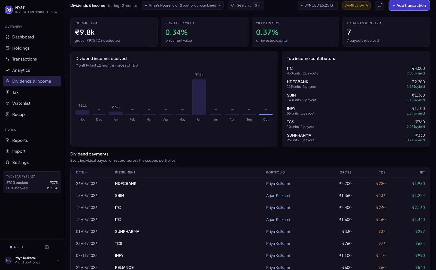Click the SUNPHARMA name in contributors list
Image resolution: width=436 pixels, height=270 pixels.
tap(299, 135)
